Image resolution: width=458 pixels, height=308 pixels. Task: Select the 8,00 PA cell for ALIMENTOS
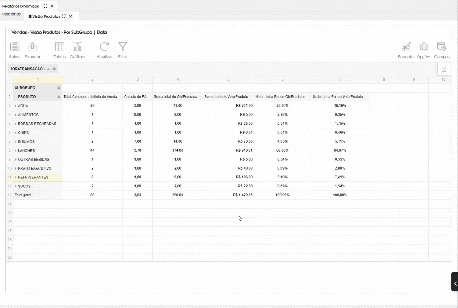pos(138,115)
